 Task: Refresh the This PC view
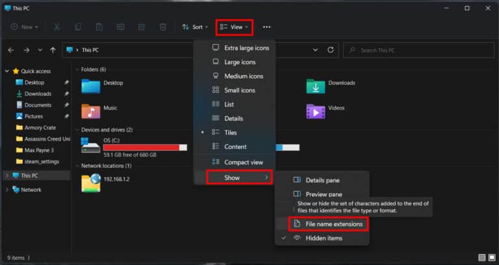tap(331, 50)
